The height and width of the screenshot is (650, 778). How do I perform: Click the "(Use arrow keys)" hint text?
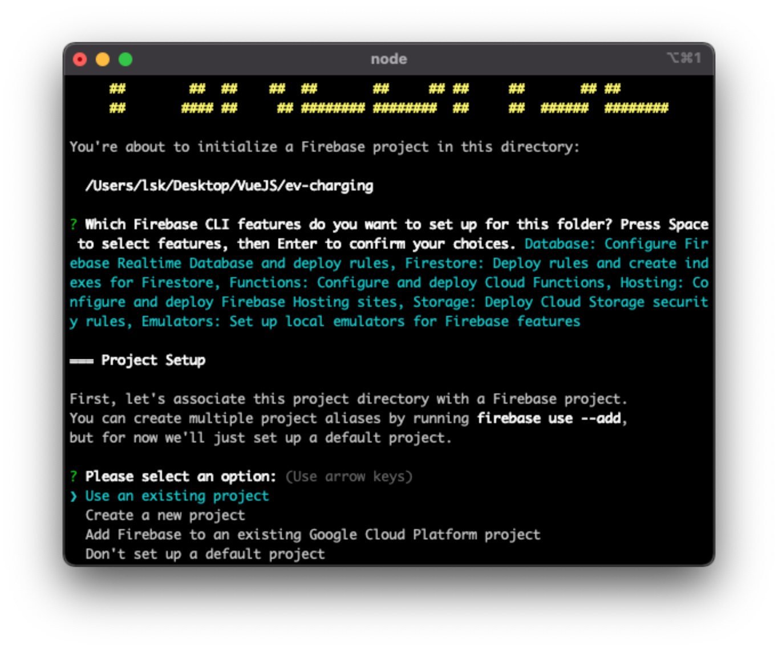coord(350,476)
